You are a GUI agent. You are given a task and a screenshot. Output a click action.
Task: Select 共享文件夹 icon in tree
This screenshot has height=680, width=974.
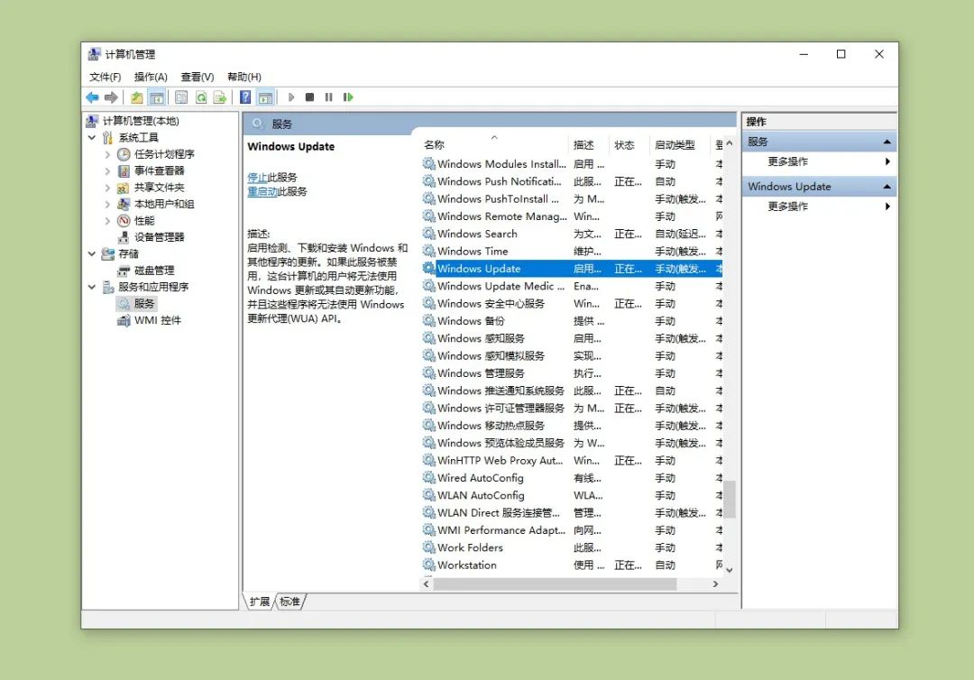tap(124, 188)
